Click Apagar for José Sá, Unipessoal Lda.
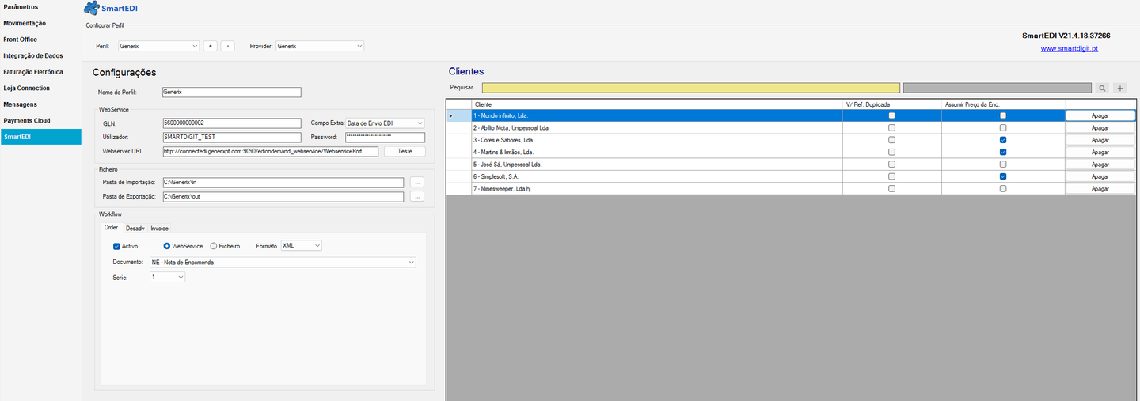The width and height of the screenshot is (1140, 401). (x=1100, y=165)
